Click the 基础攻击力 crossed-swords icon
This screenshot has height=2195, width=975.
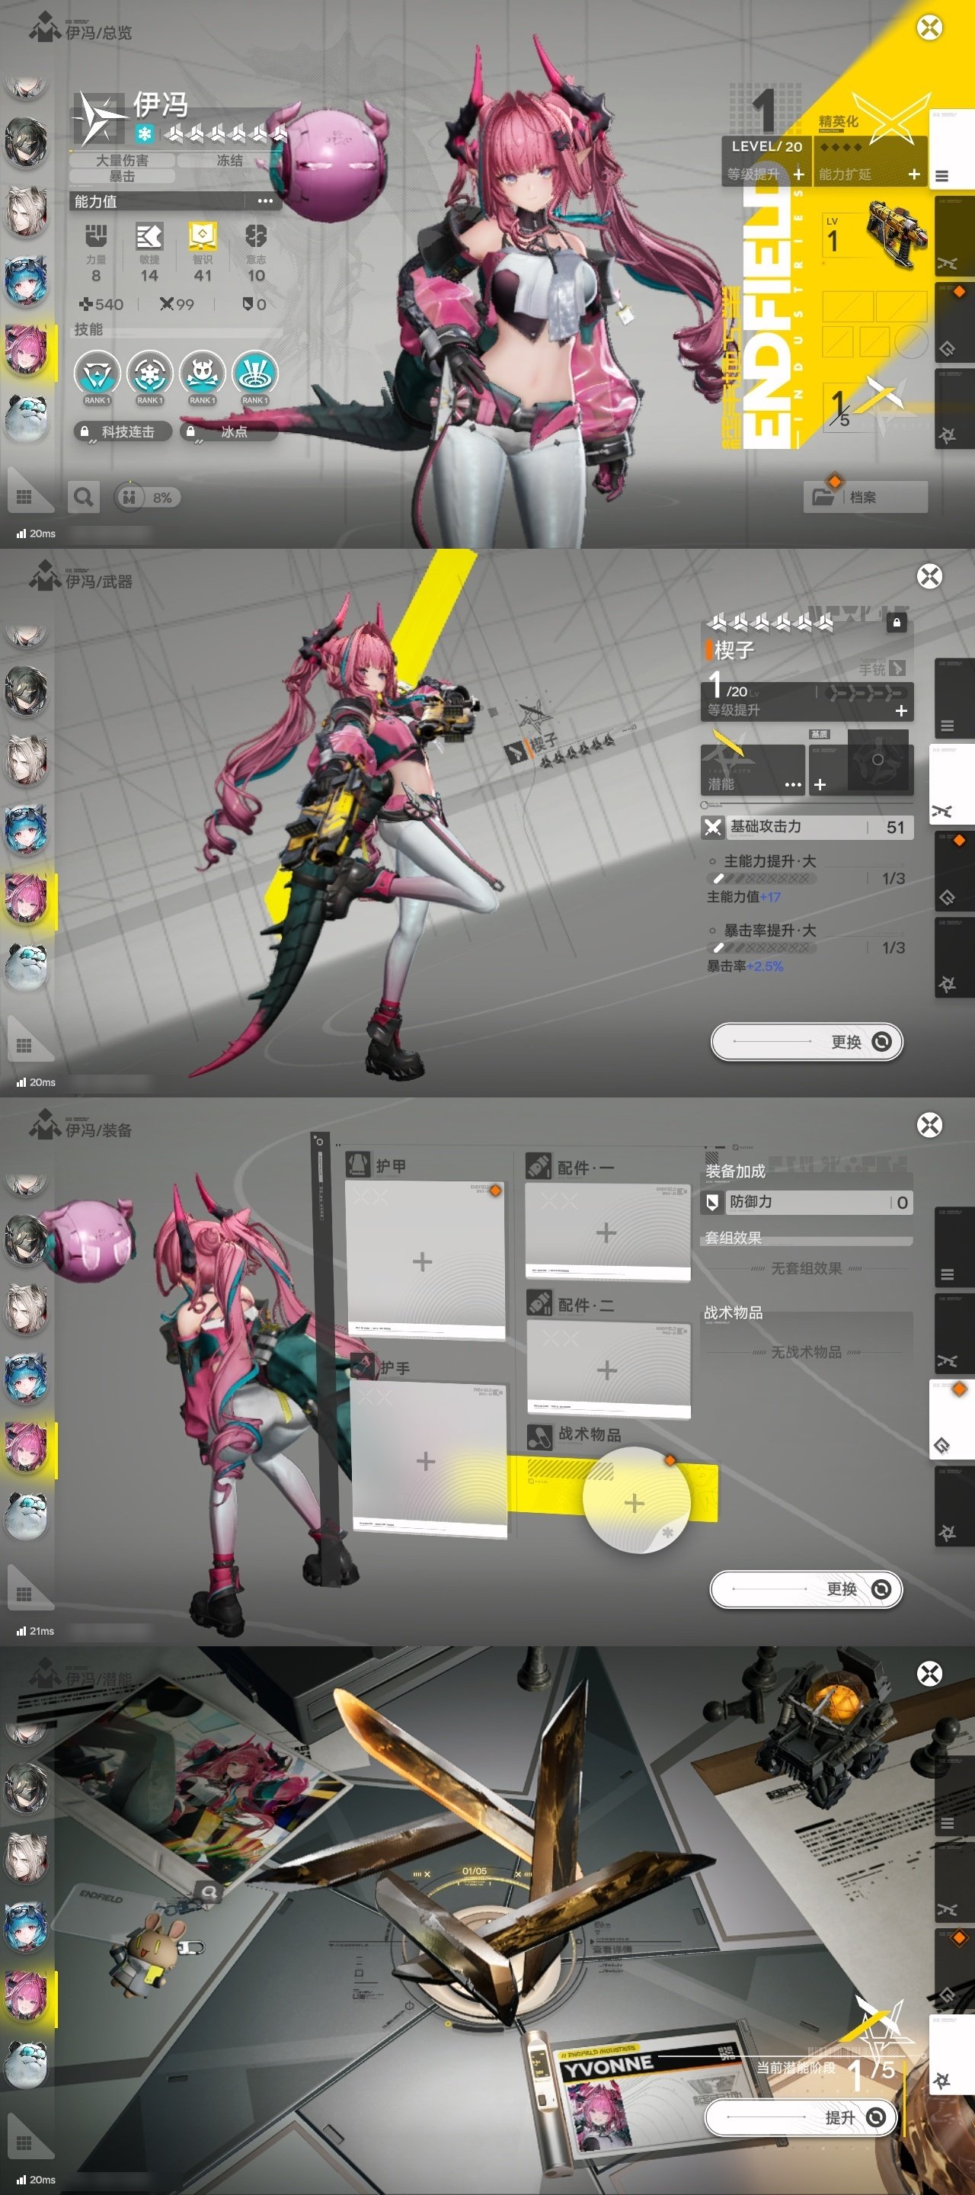coord(713,826)
